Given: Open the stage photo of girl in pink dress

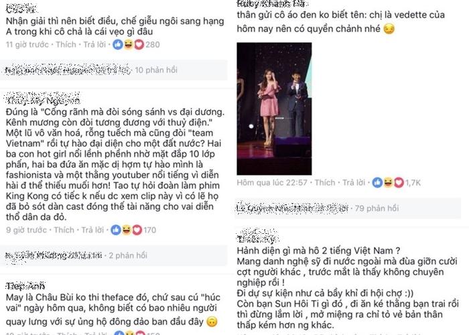Looking at the screenshot, I should pos(274,109).
